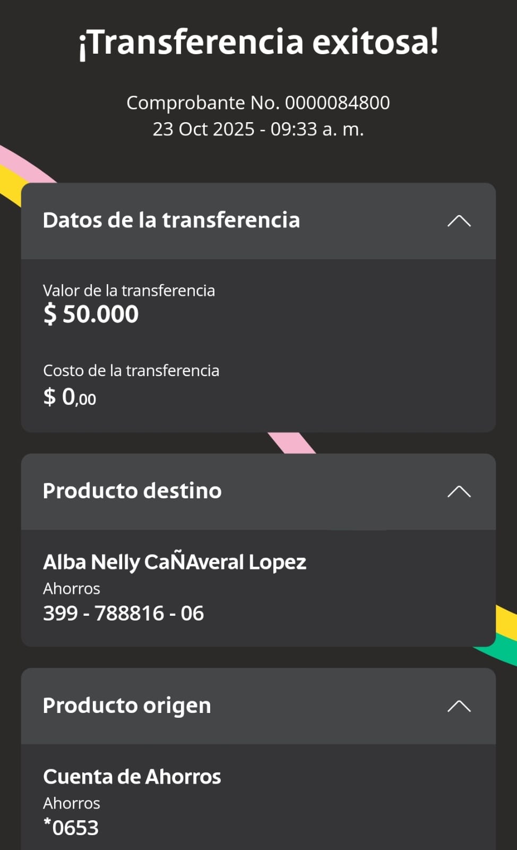The width and height of the screenshot is (517, 850).
Task: Collapse the Datos de la transferencia chevron
Action: click(459, 221)
